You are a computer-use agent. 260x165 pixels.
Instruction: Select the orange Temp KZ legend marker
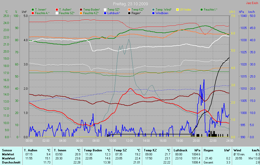(129, 10)
